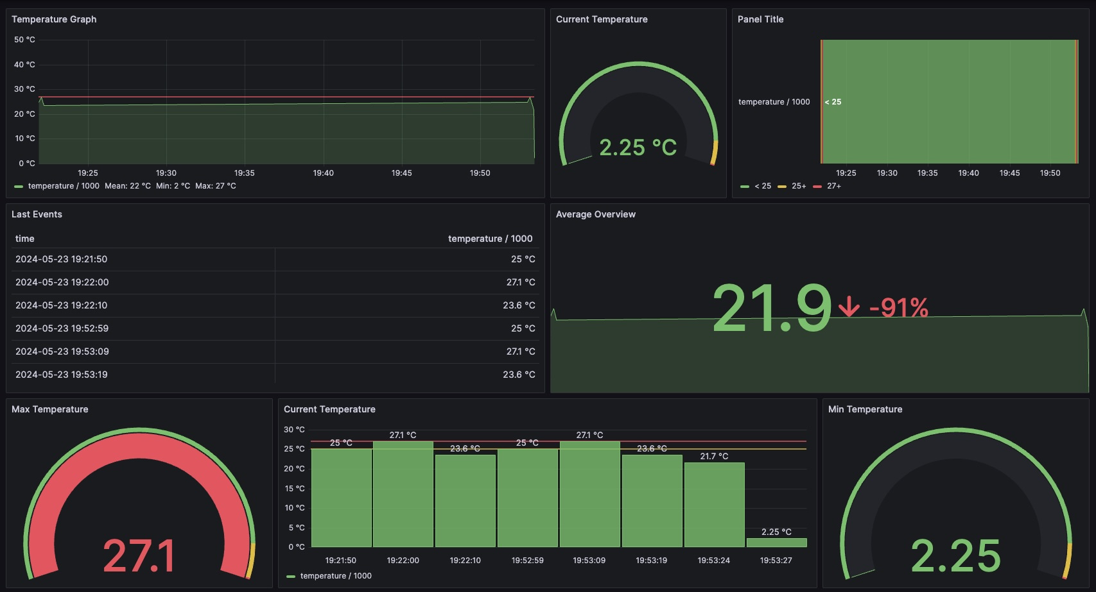The width and height of the screenshot is (1096, 592).
Task: Click the 23.6 °C value in the 19:53:19 row
Action: (x=519, y=375)
